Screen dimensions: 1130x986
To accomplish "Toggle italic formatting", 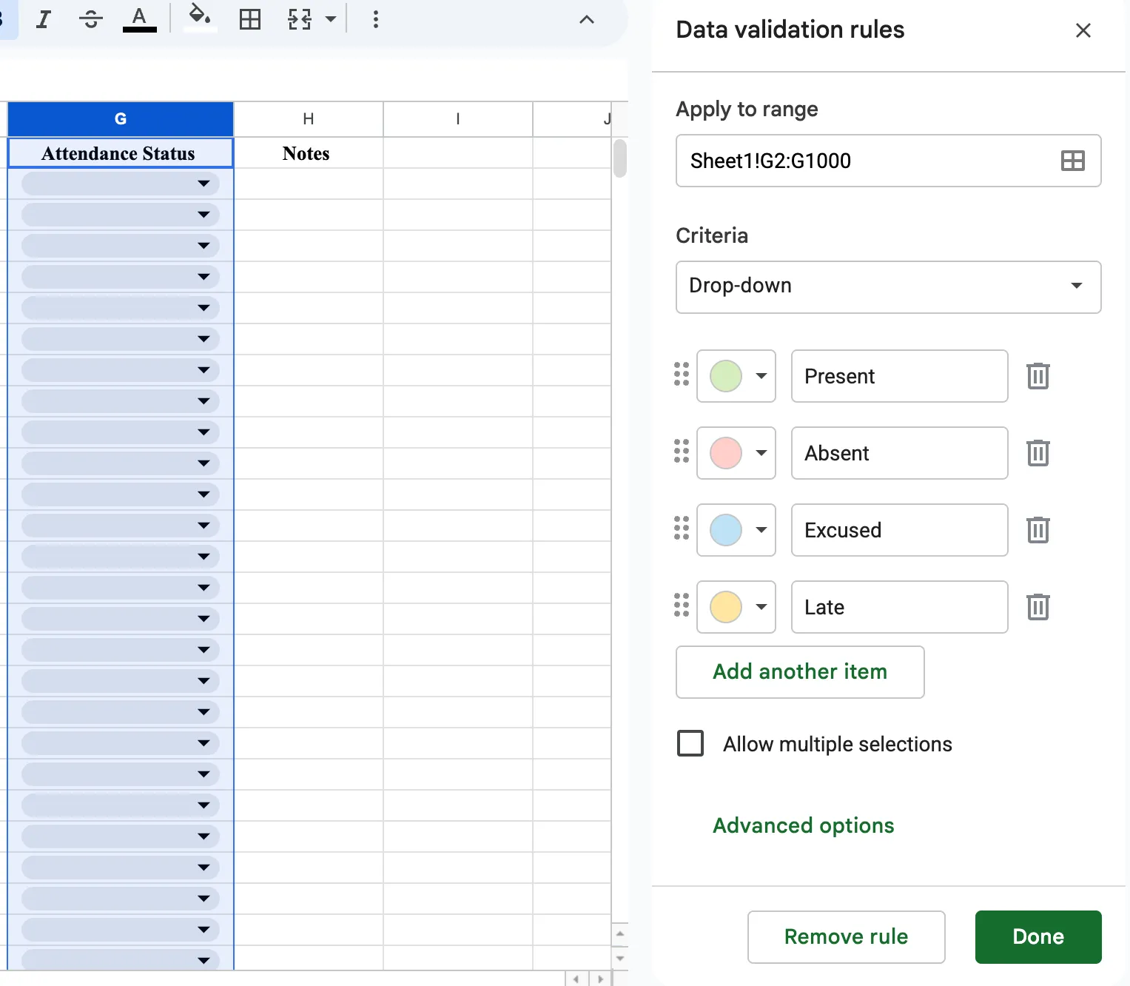I will (x=44, y=19).
